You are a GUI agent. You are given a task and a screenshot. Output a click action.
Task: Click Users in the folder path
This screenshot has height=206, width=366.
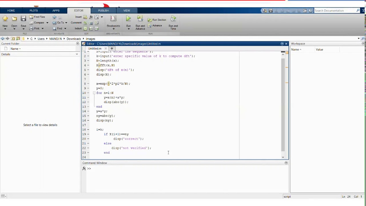(41, 39)
